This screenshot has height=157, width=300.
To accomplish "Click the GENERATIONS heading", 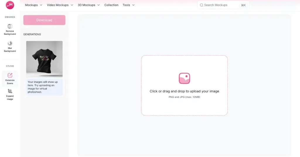I will coord(32,34).
